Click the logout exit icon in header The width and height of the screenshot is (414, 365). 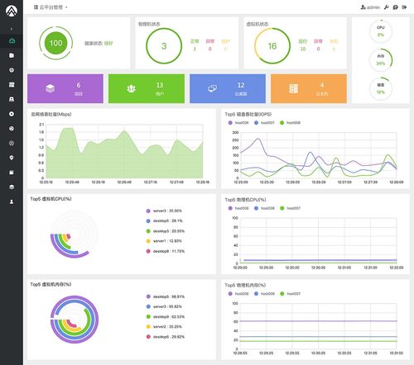click(404, 7)
